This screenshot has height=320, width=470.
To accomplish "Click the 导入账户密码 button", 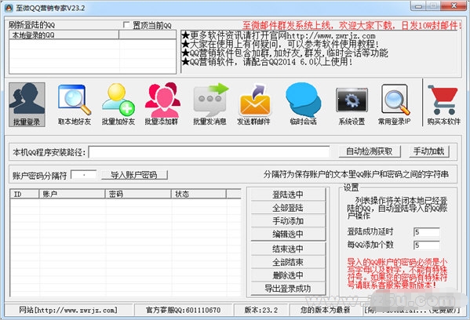I will coord(134,175).
